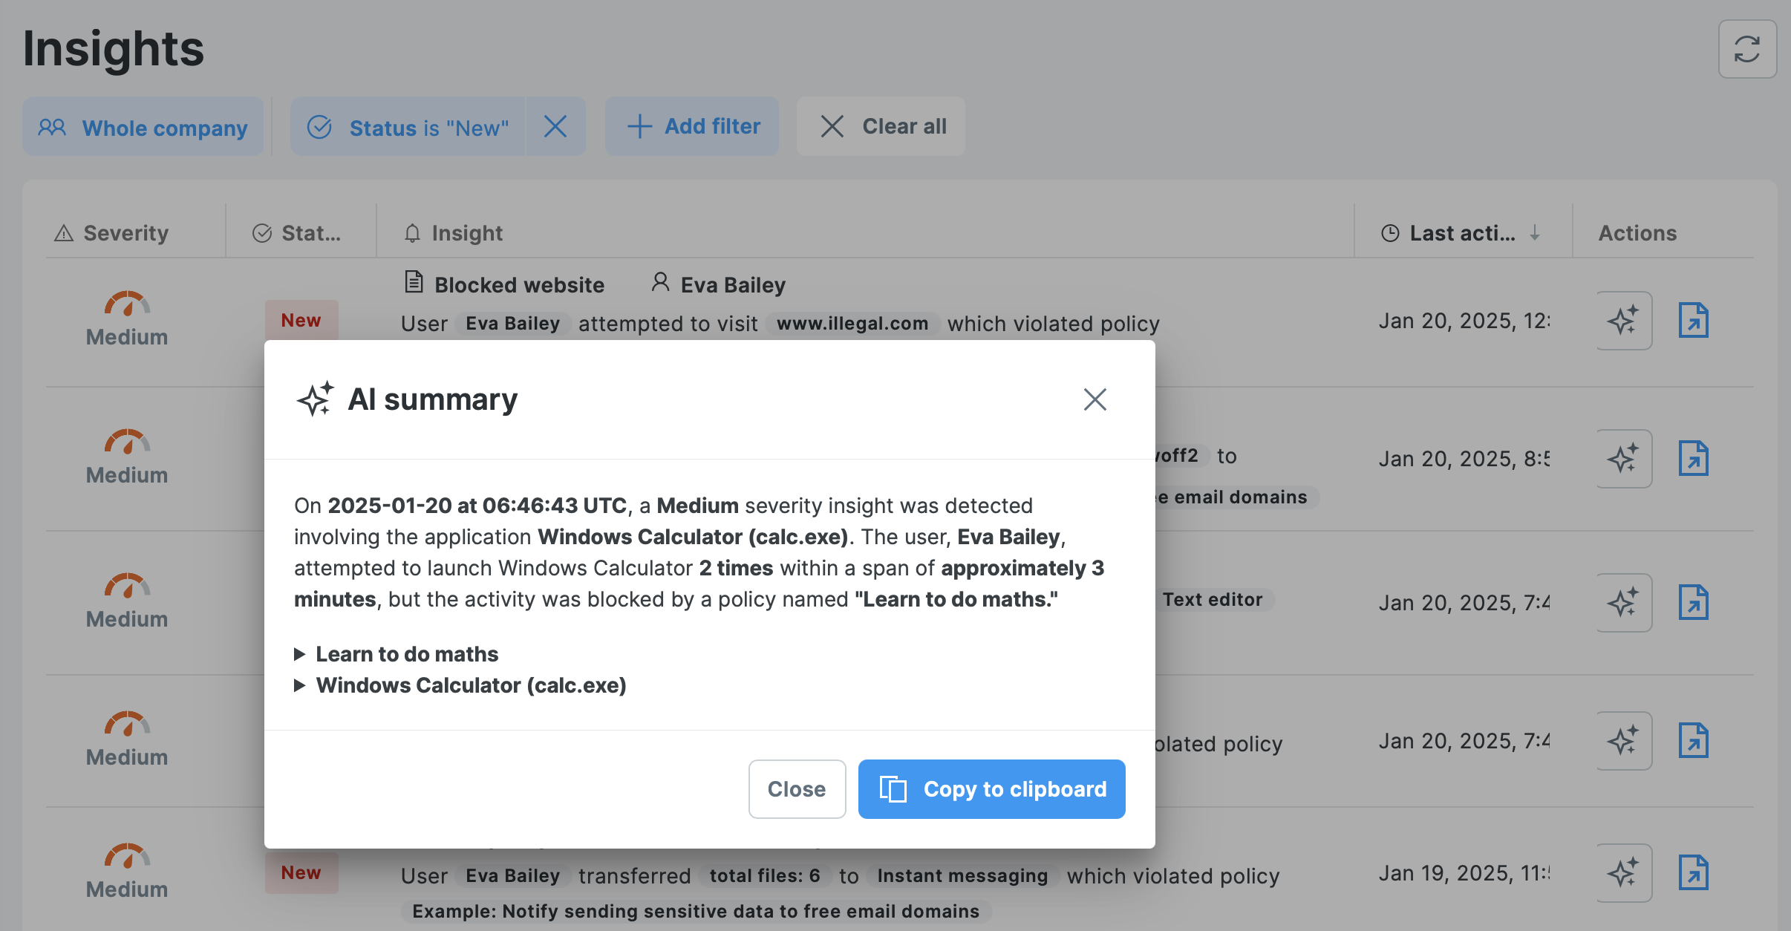1791x931 pixels.
Task: Click the Insight column header
Action: 453,233
